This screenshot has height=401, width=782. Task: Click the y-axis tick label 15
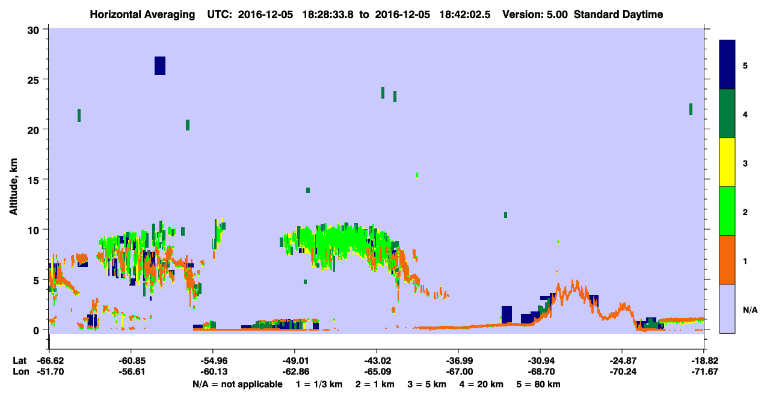tap(35, 180)
